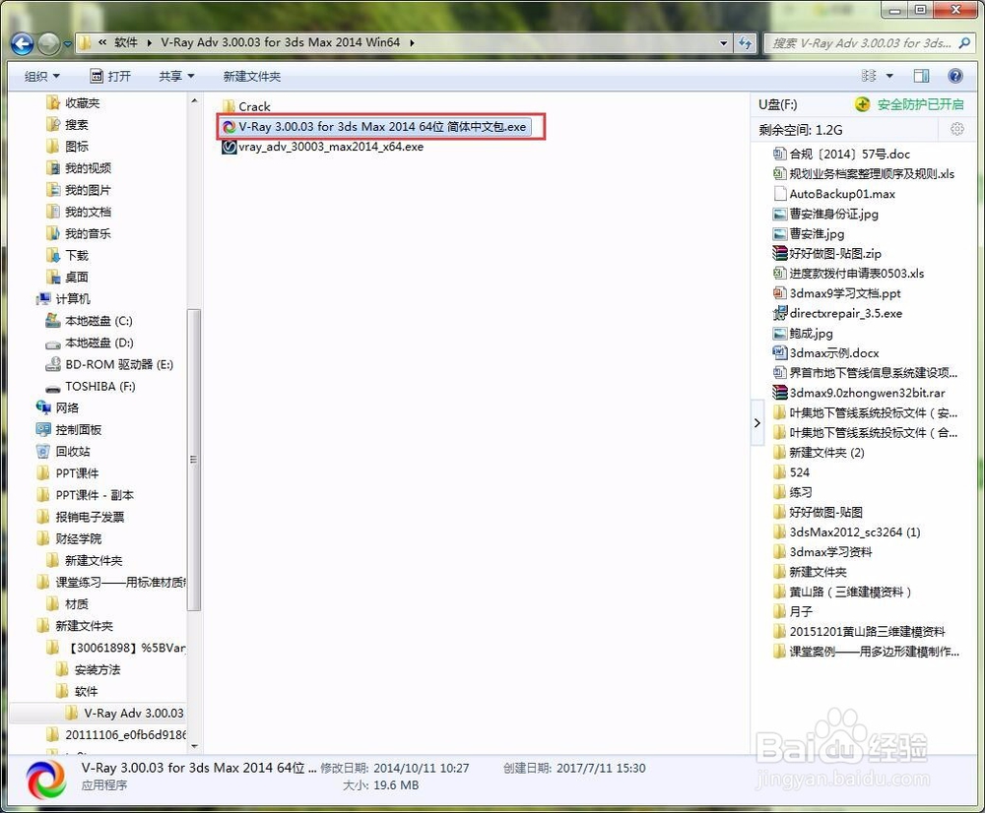985x813 pixels.
Task: Click the navigation pane scroll-up arrow
Action: point(194,101)
